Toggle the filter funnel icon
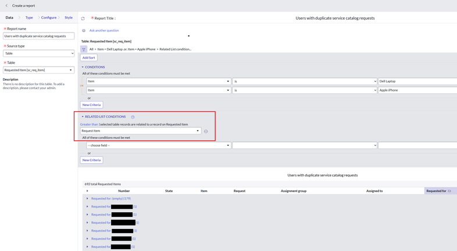 pyautogui.click(x=84, y=49)
